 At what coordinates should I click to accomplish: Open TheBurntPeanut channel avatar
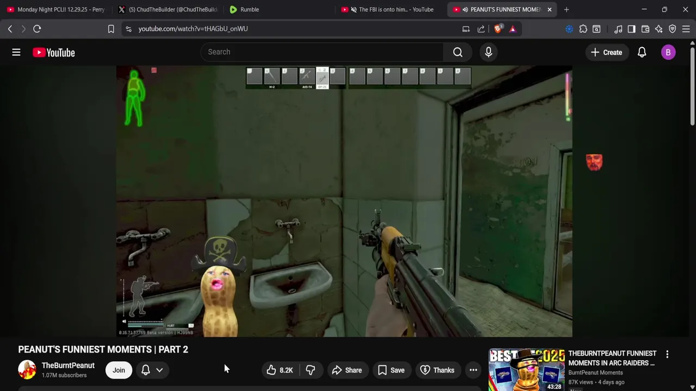(x=27, y=370)
